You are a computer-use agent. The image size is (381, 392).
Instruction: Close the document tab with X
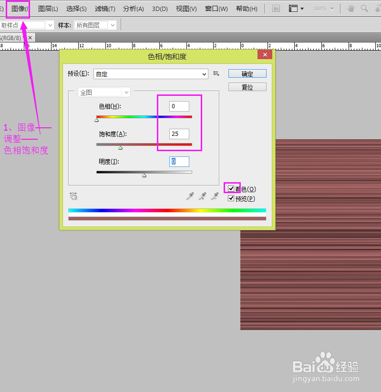30,38
